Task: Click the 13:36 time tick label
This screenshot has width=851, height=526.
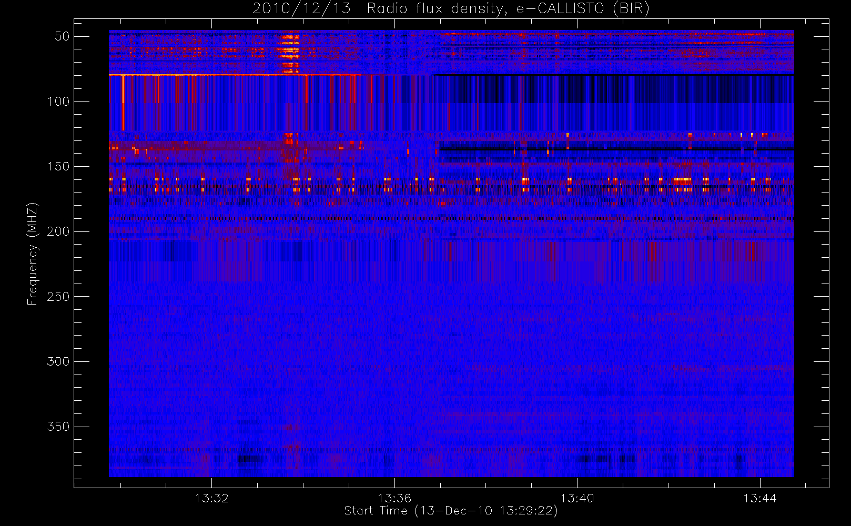Action: tap(394, 498)
